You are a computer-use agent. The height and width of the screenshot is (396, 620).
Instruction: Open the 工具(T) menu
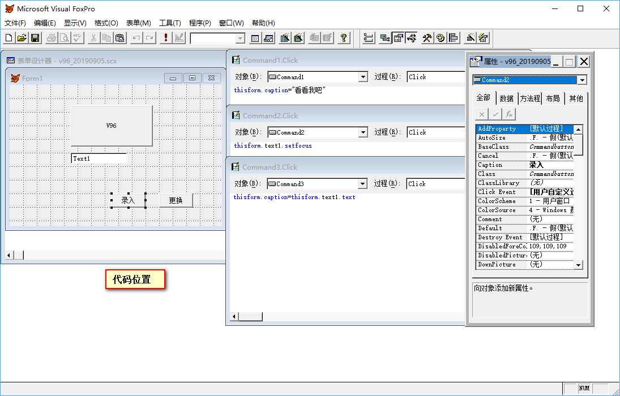[x=170, y=23]
